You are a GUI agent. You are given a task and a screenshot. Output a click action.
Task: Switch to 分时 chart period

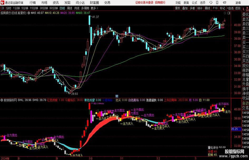pos(8,8)
